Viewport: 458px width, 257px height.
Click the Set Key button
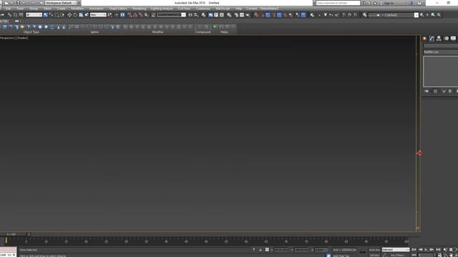pos(375,256)
